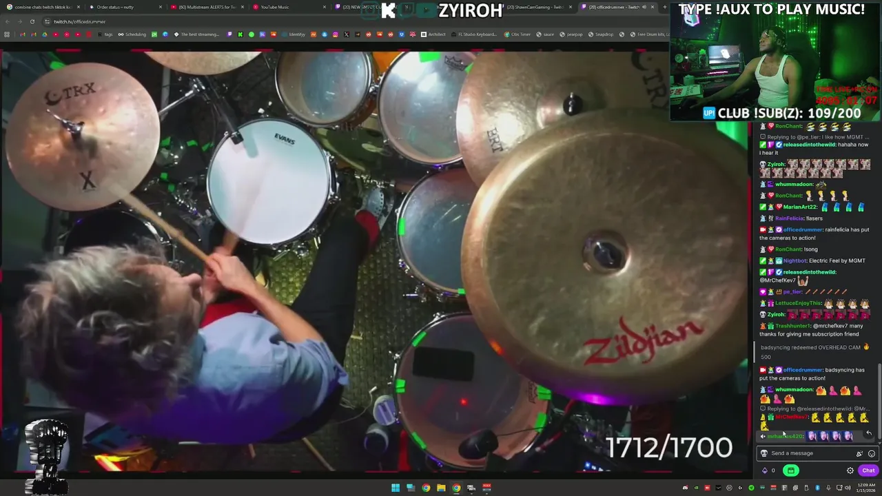Click username Trashhunter1 in chat
The image size is (882, 496).
tap(793, 326)
